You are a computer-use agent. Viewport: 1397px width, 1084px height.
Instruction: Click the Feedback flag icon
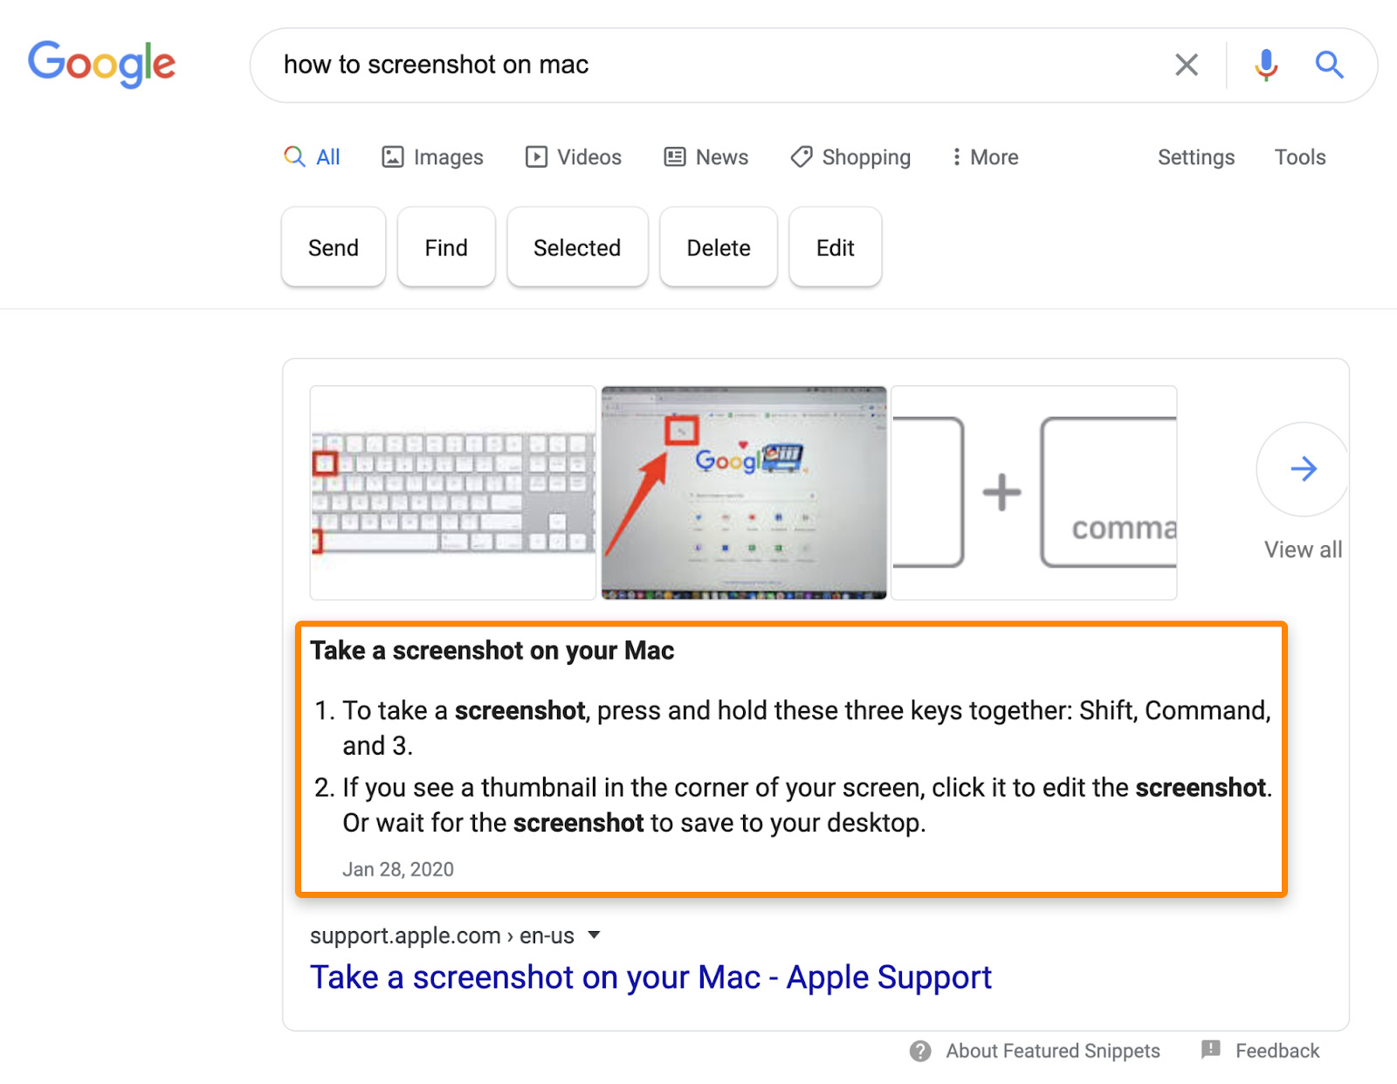pyautogui.click(x=1211, y=1049)
